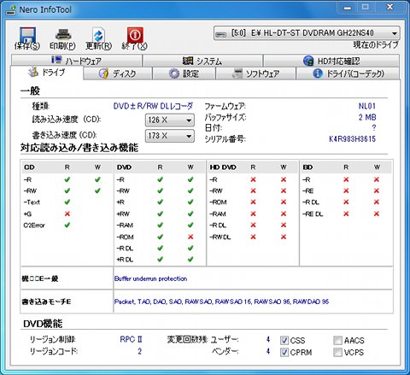Click the ベンダー (vendor) changes remaining value 4

click(x=268, y=351)
